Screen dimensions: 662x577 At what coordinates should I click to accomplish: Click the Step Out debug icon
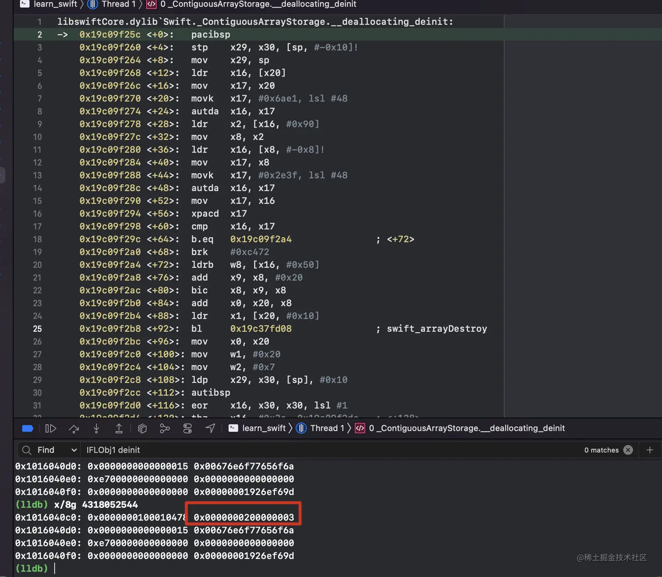(119, 428)
